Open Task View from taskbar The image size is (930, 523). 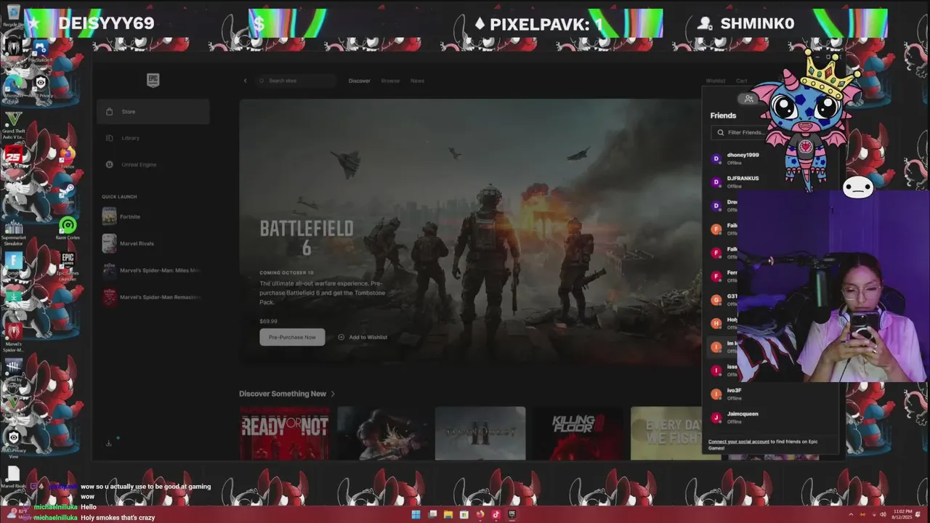pyautogui.click(x=432, y=514)
